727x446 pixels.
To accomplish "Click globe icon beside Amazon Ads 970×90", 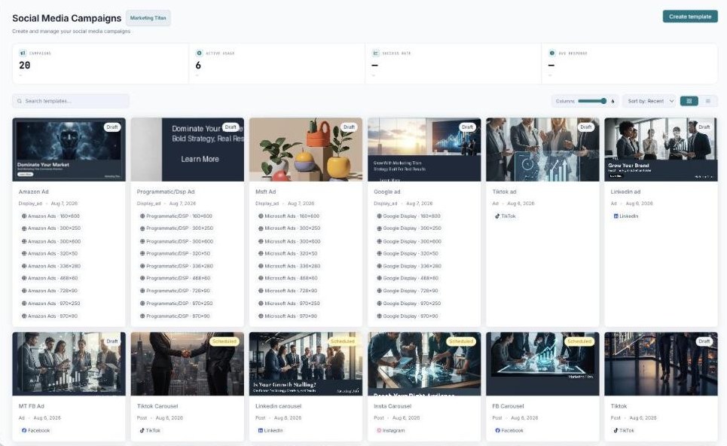I will (x=24, y=316).
